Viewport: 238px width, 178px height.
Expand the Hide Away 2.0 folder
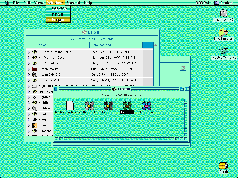[x=29, y=80]
